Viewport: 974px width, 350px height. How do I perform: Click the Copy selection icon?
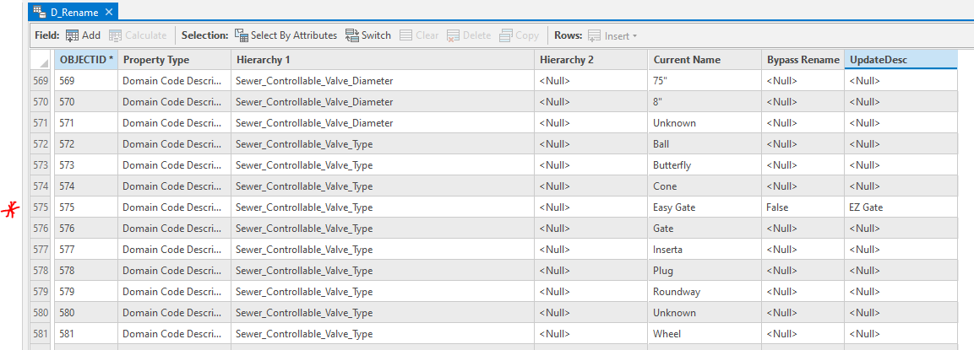coord(506,35)
